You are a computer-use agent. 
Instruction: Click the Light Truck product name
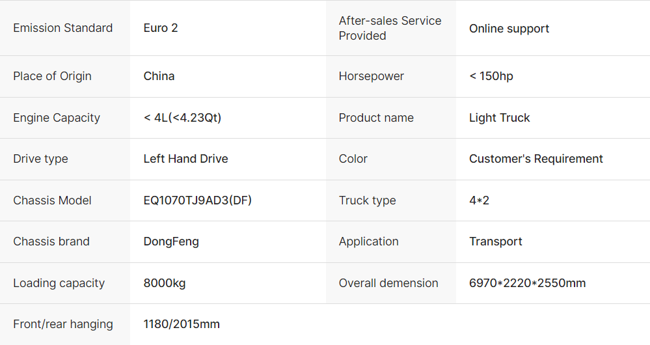(499, 118)
